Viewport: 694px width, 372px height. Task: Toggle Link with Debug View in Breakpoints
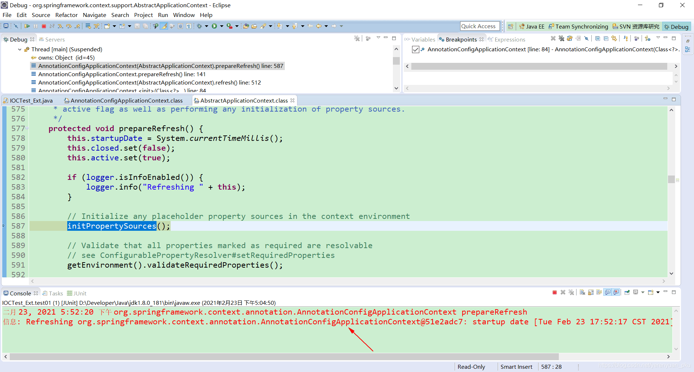pyautogui.click(x=614, y=38)
